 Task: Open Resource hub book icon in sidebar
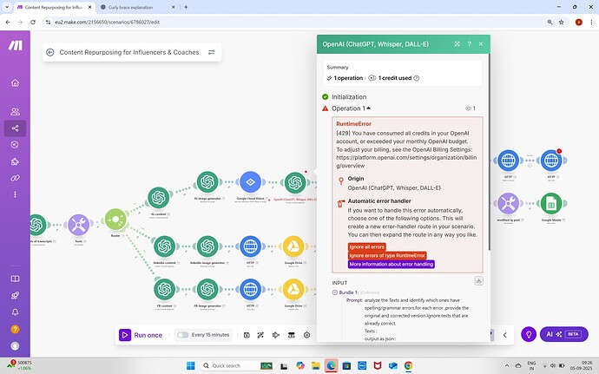(x=15, y=279)
